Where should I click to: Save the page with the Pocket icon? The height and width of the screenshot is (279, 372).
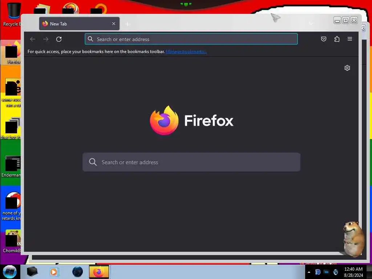pyautogui.click(x=324, y=39)
